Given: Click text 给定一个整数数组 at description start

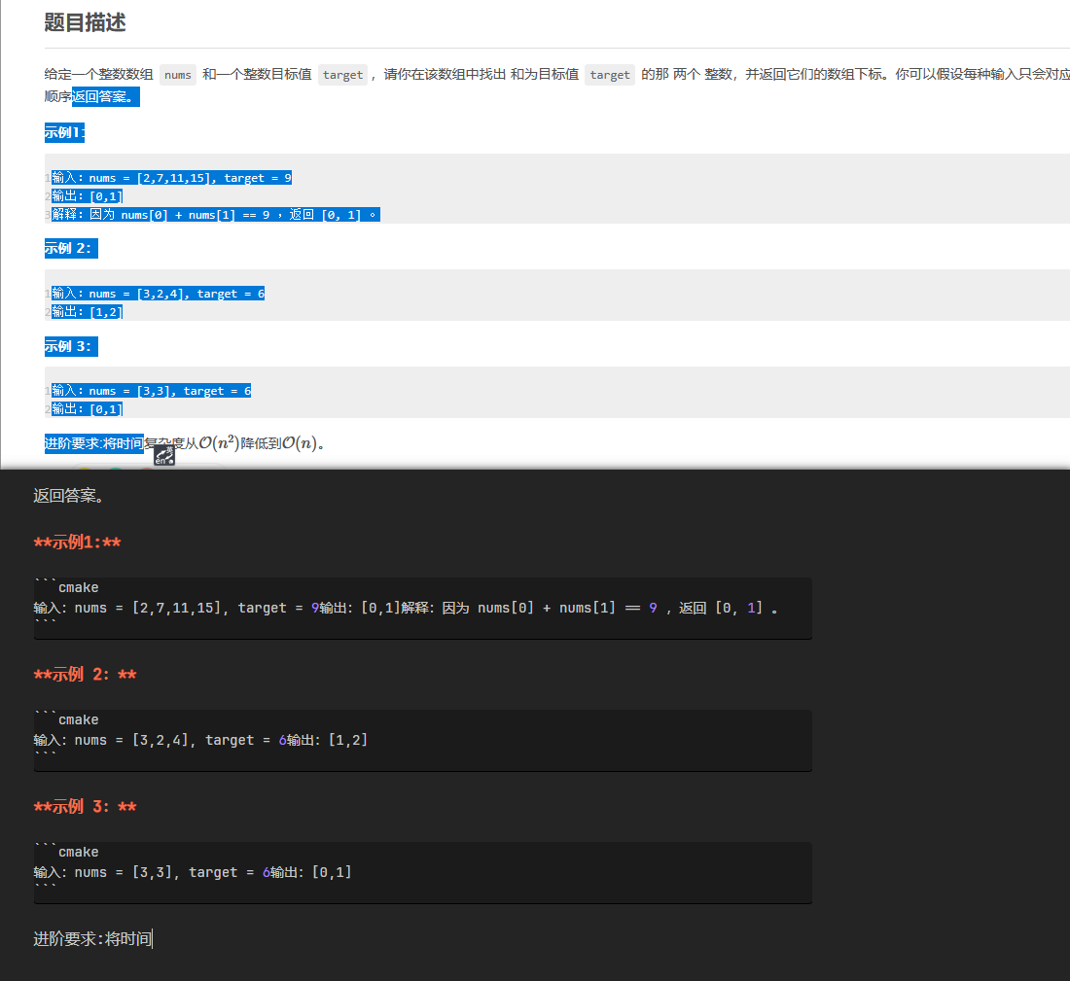Looking at the screenshot, I should [x=99, y=74].
